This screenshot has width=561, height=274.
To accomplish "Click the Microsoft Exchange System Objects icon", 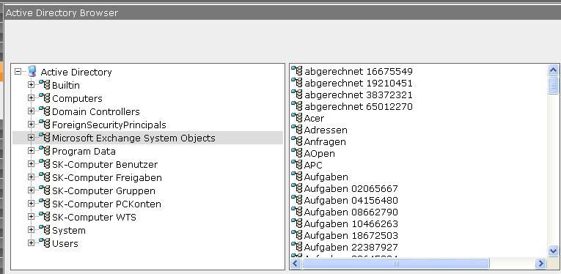I will click(x=44, y=138).
